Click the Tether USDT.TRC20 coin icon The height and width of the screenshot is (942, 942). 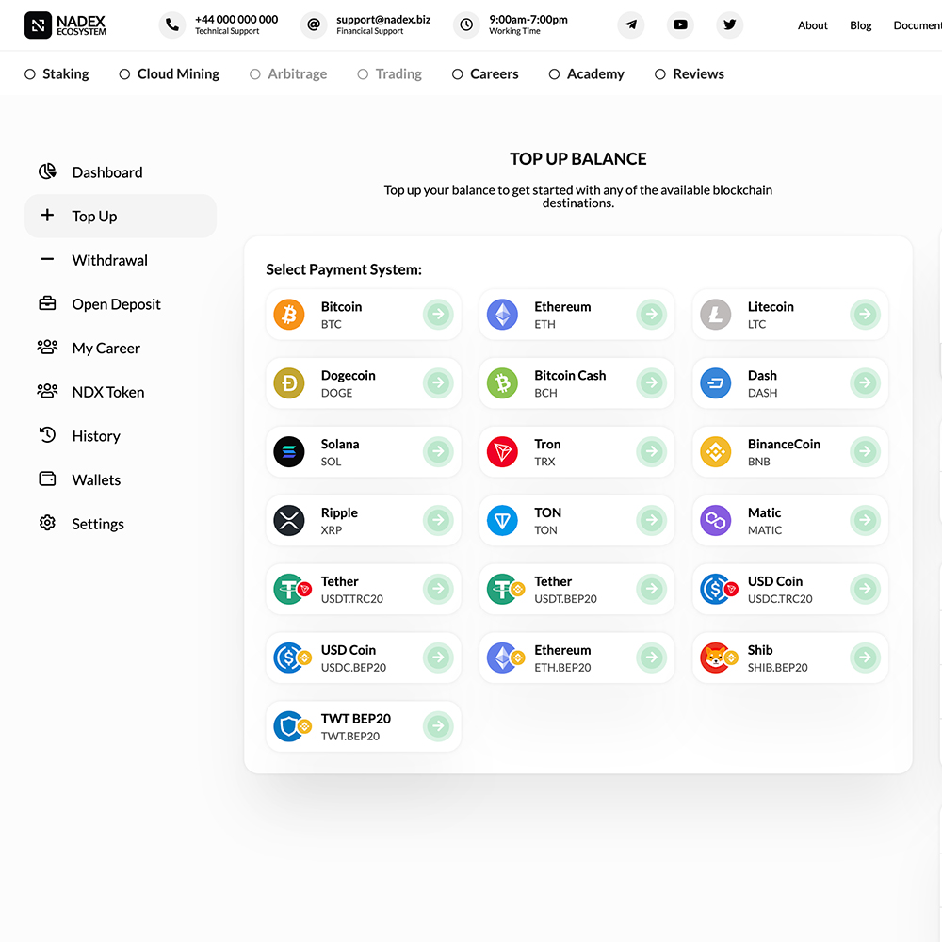pos(293,589)
